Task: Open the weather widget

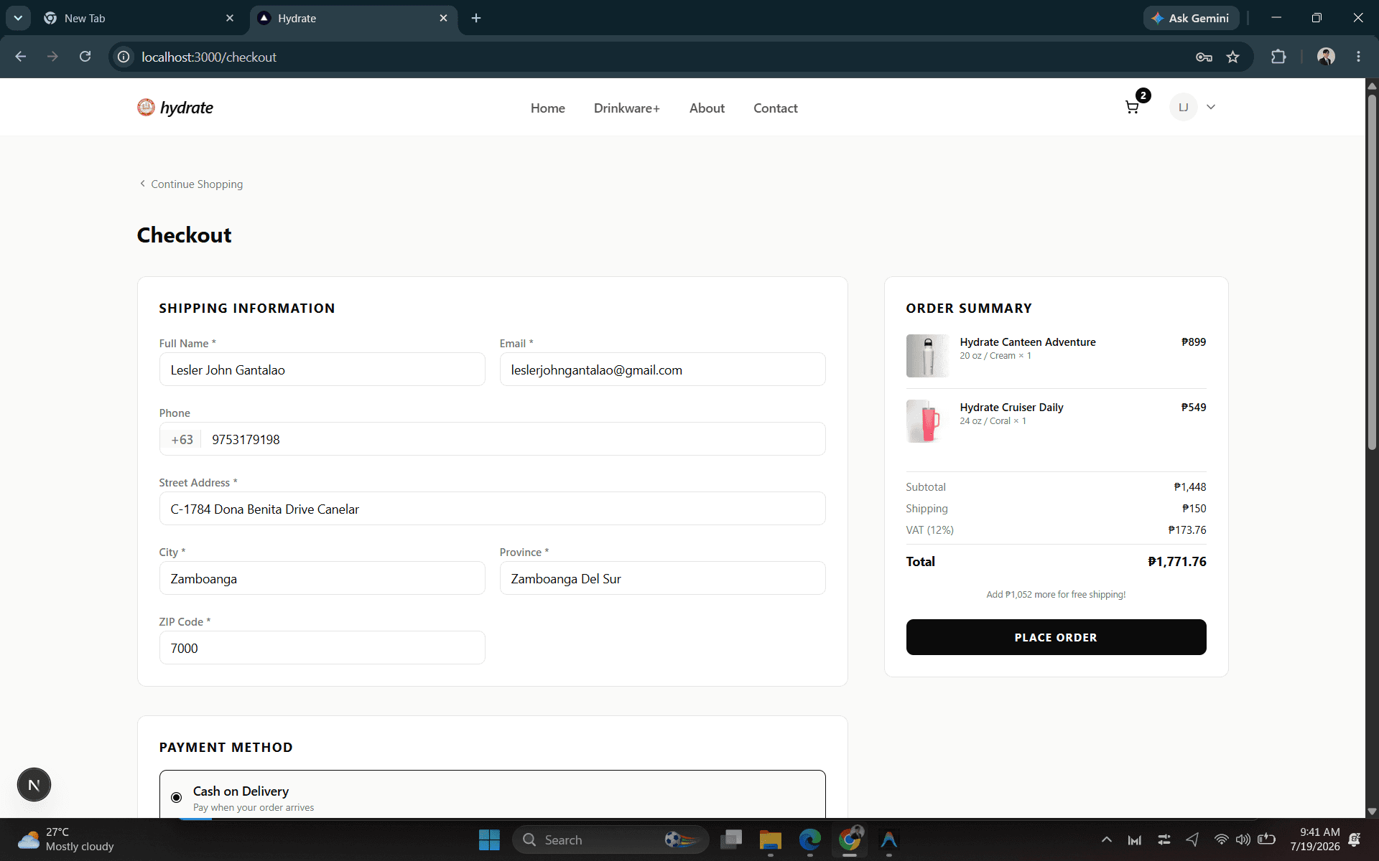Action: click(x=66, y=839)
